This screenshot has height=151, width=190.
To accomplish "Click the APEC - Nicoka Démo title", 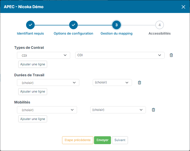I will click(24, 7).
